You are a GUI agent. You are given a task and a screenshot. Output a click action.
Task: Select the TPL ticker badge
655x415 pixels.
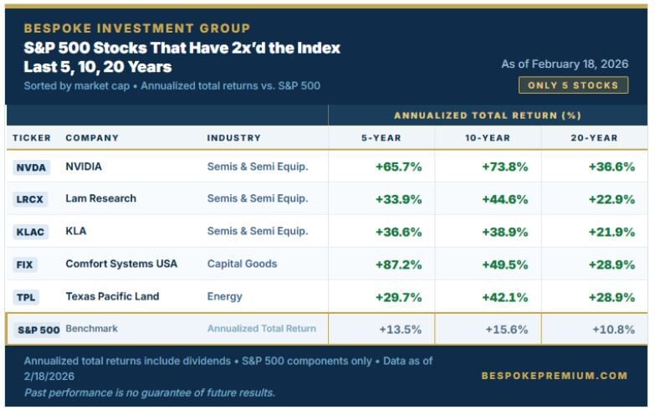[26, 297]
